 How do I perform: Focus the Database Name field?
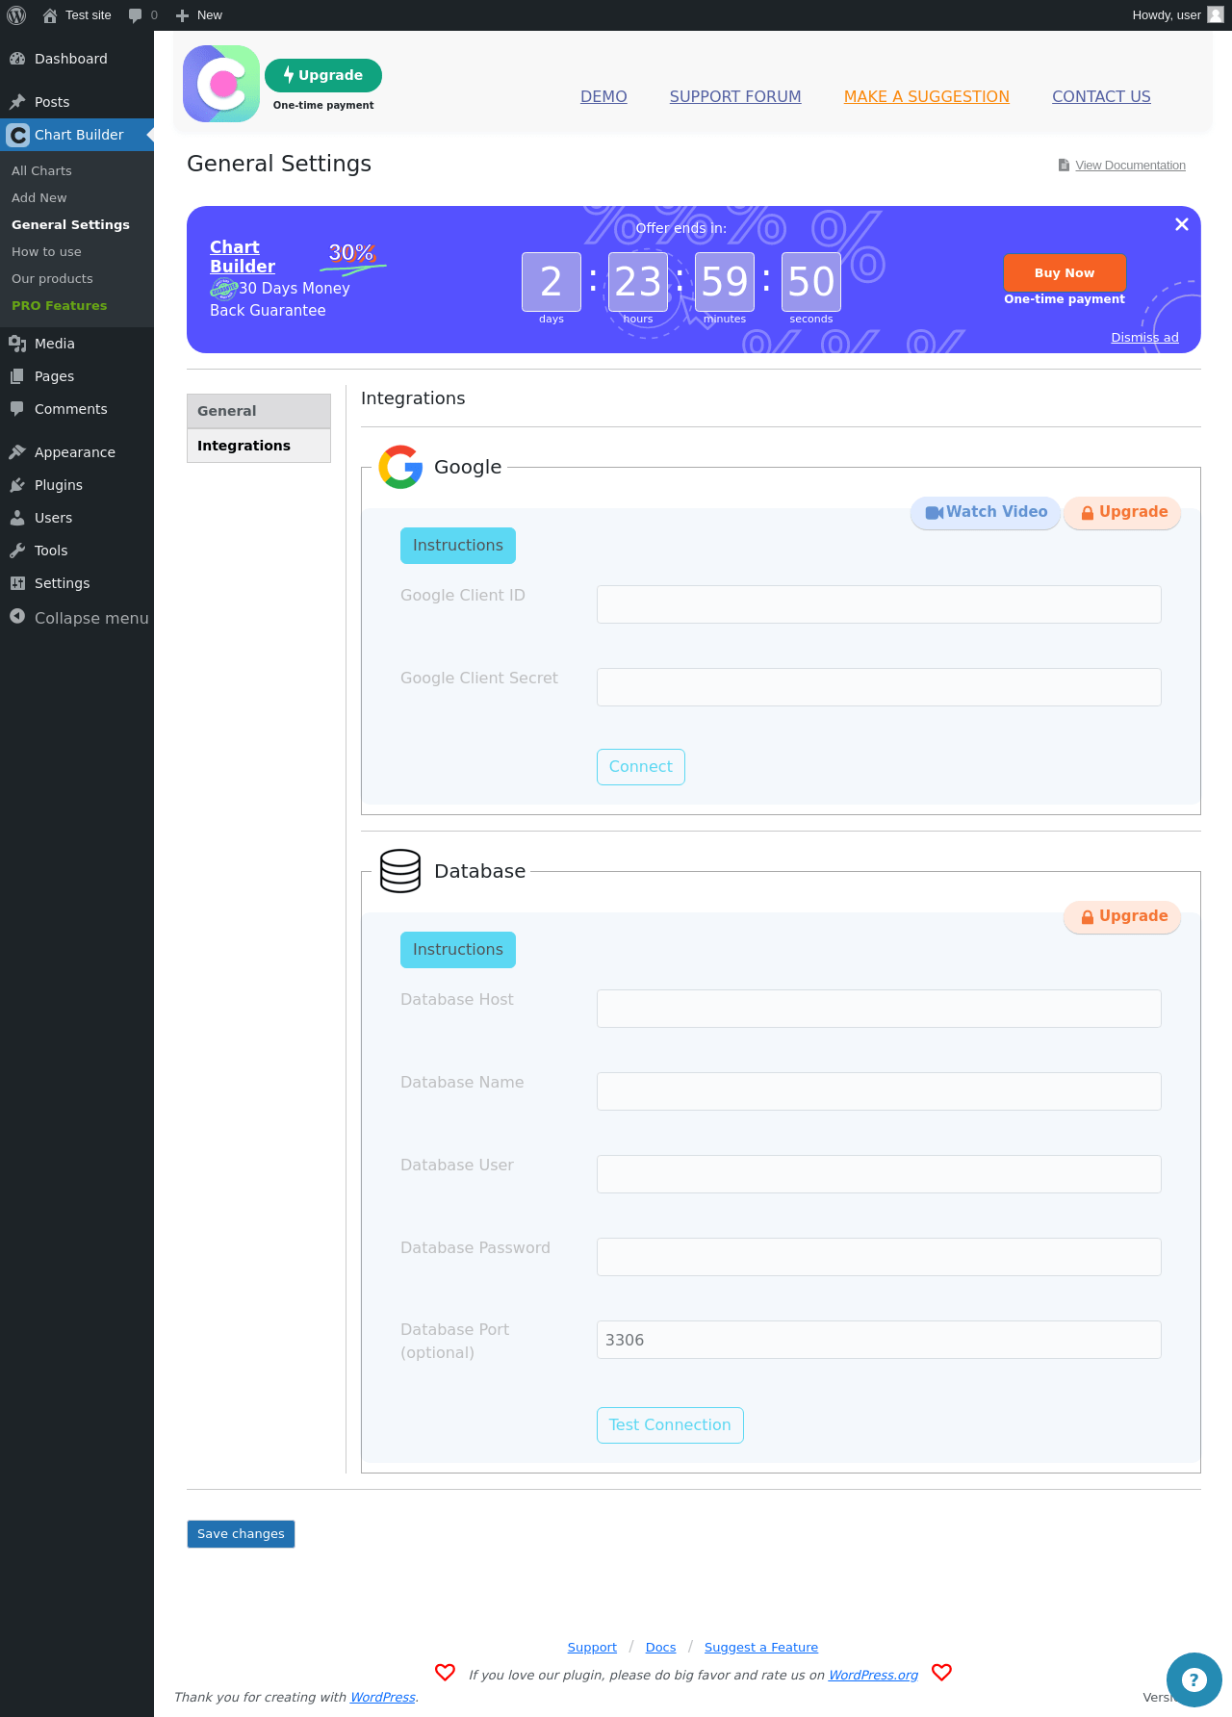click(879, 1091)
